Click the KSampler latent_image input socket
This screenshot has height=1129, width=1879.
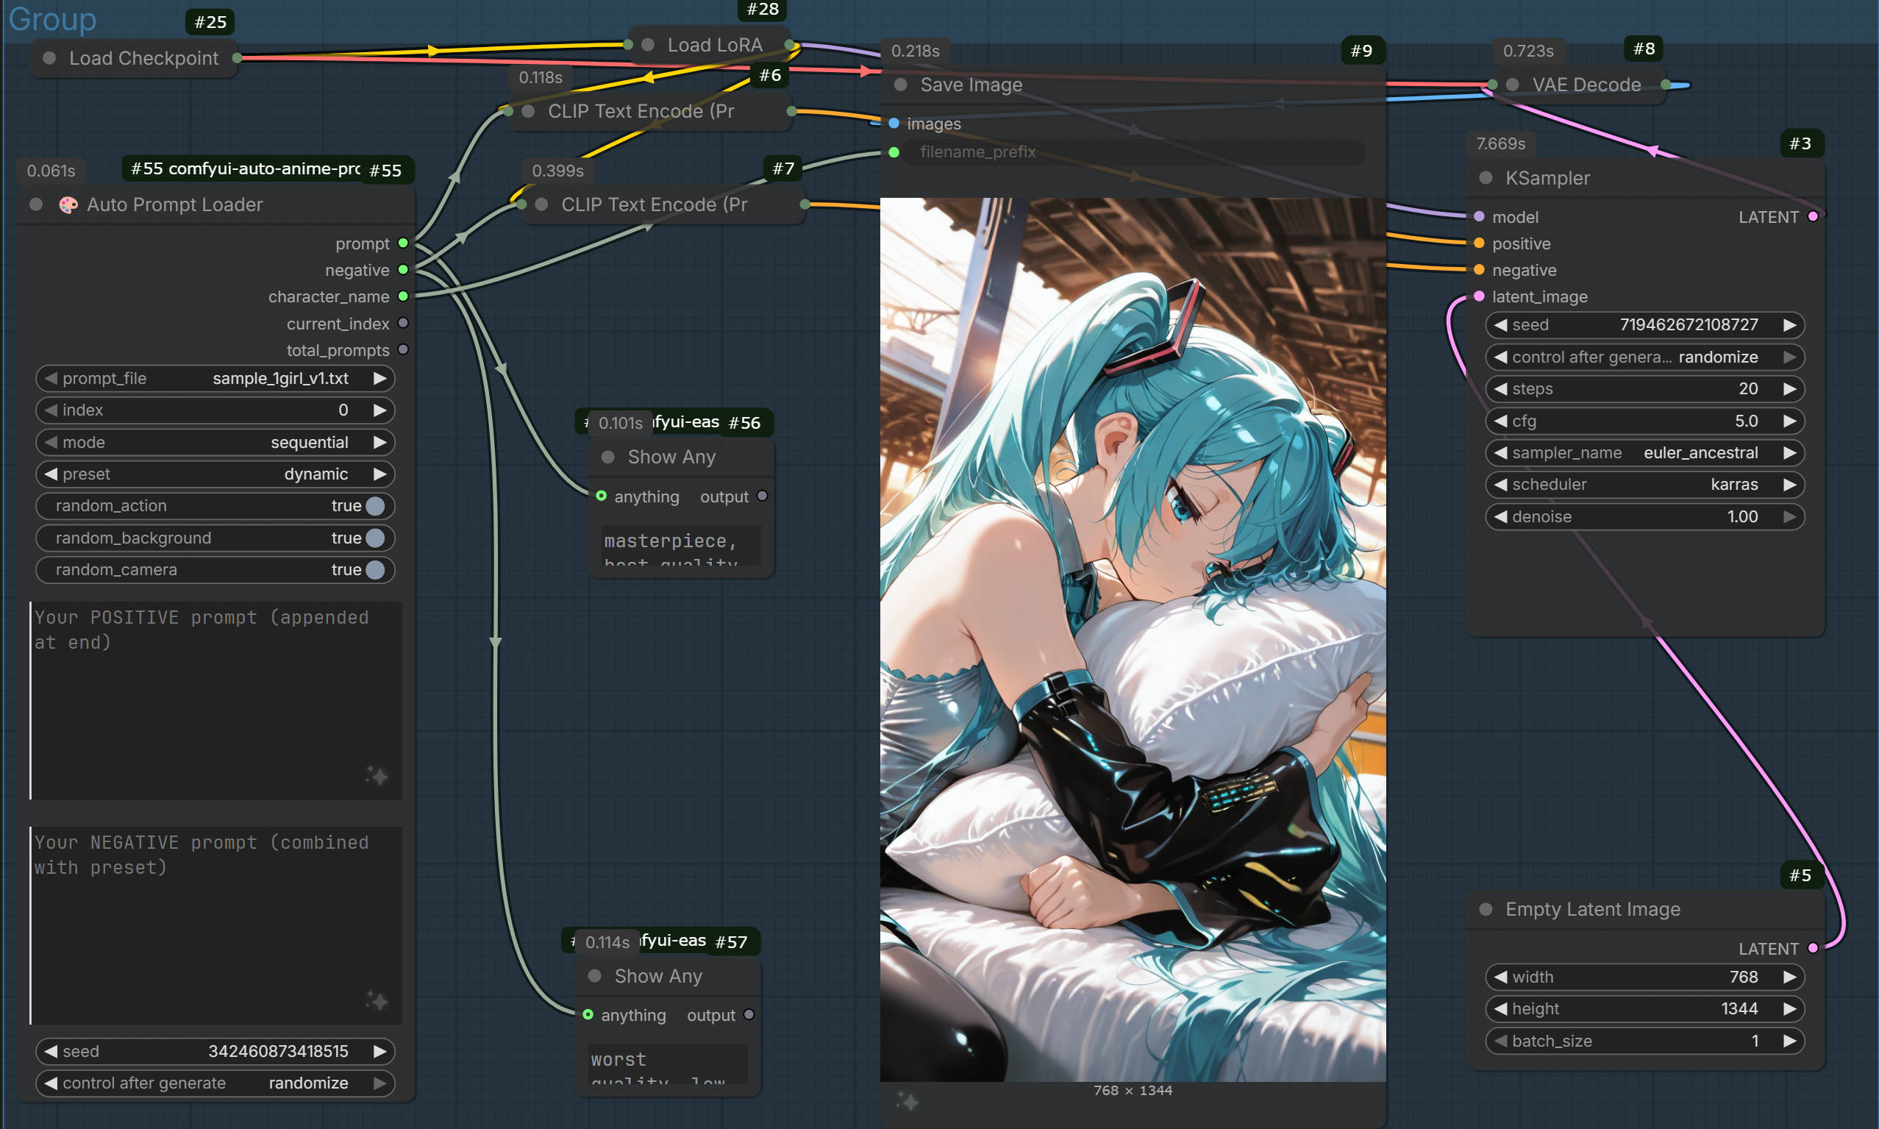(1479, 296)
